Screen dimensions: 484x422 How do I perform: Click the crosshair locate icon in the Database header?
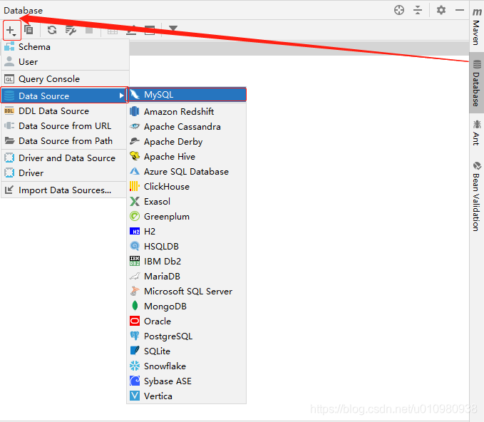[399, 10]
